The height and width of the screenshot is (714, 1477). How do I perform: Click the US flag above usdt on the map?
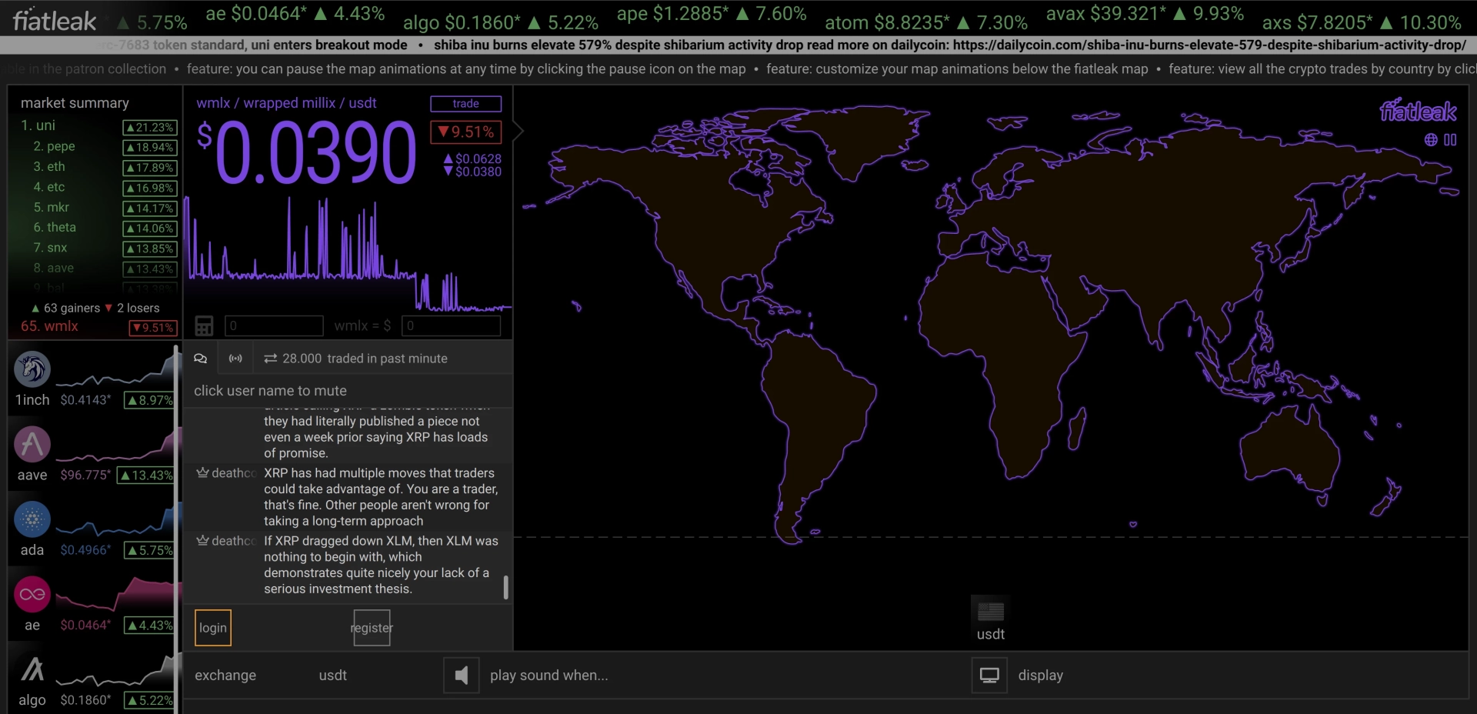click(991, 612)
